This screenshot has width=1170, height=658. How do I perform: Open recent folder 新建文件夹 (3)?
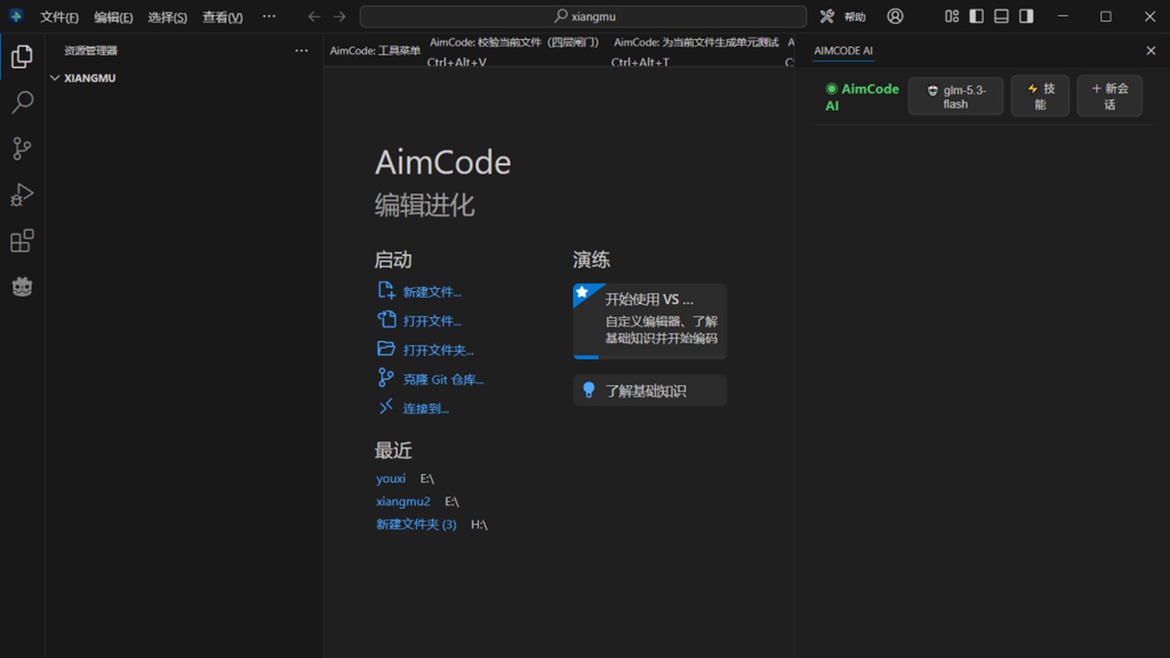click(416, 525)
